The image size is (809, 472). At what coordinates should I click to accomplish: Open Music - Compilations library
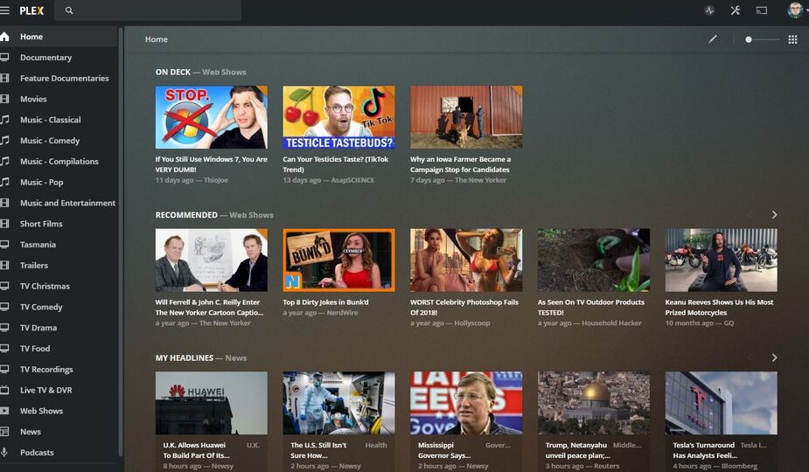pyautogui.click(x=59, y=161)
